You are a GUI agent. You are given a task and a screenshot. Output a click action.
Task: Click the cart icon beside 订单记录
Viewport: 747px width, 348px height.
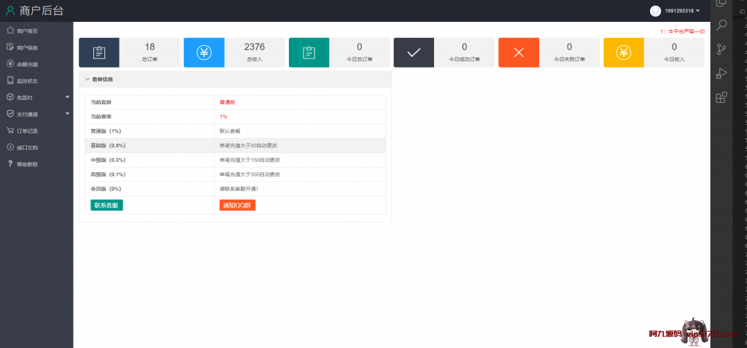(9, 131)
